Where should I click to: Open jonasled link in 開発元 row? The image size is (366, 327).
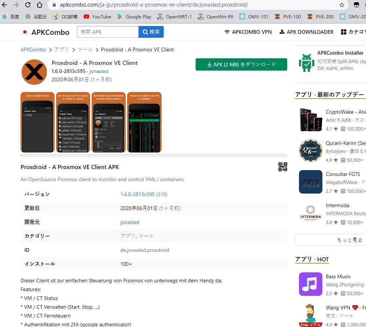pyautogui.click(x=130, y=223)
